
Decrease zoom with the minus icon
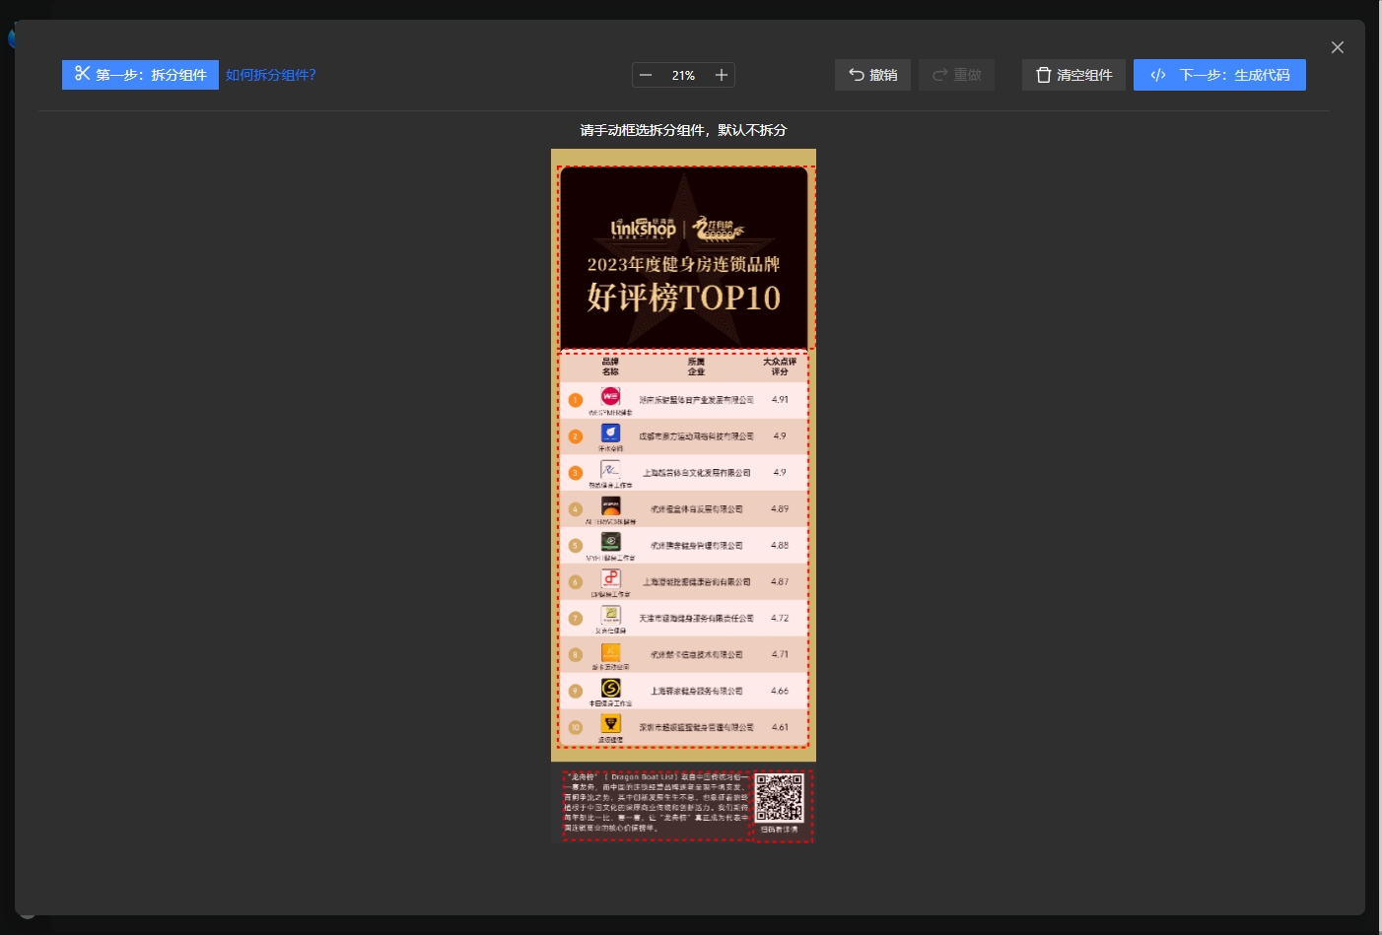646,75
